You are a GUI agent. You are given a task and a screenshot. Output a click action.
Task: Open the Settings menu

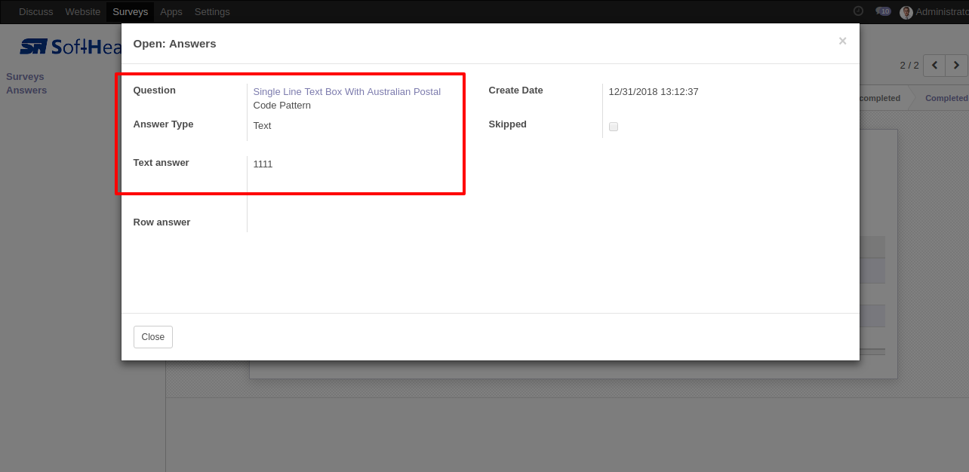(x=212, y=12)
